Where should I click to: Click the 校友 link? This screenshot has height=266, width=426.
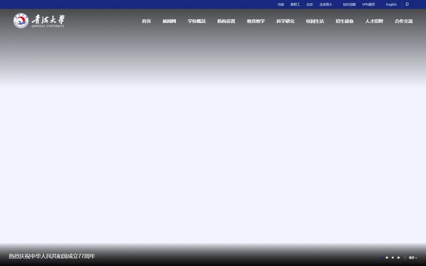coord(310,4)
